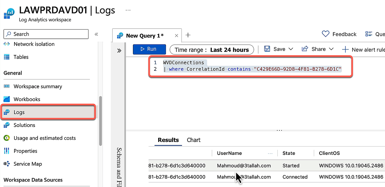Viewport: 385px width, 187px height.
Task: Open the UserName column options ellipsis
Action: pyautogui.click(x=270, y=153)
